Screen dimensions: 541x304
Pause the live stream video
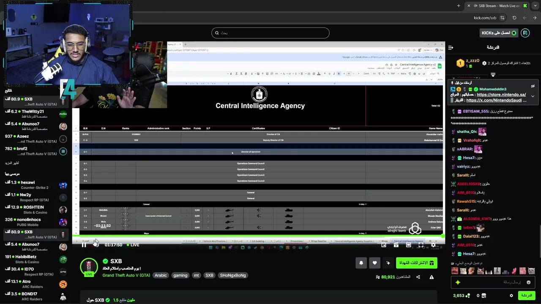pyautogui.click(x=84, y=245)
